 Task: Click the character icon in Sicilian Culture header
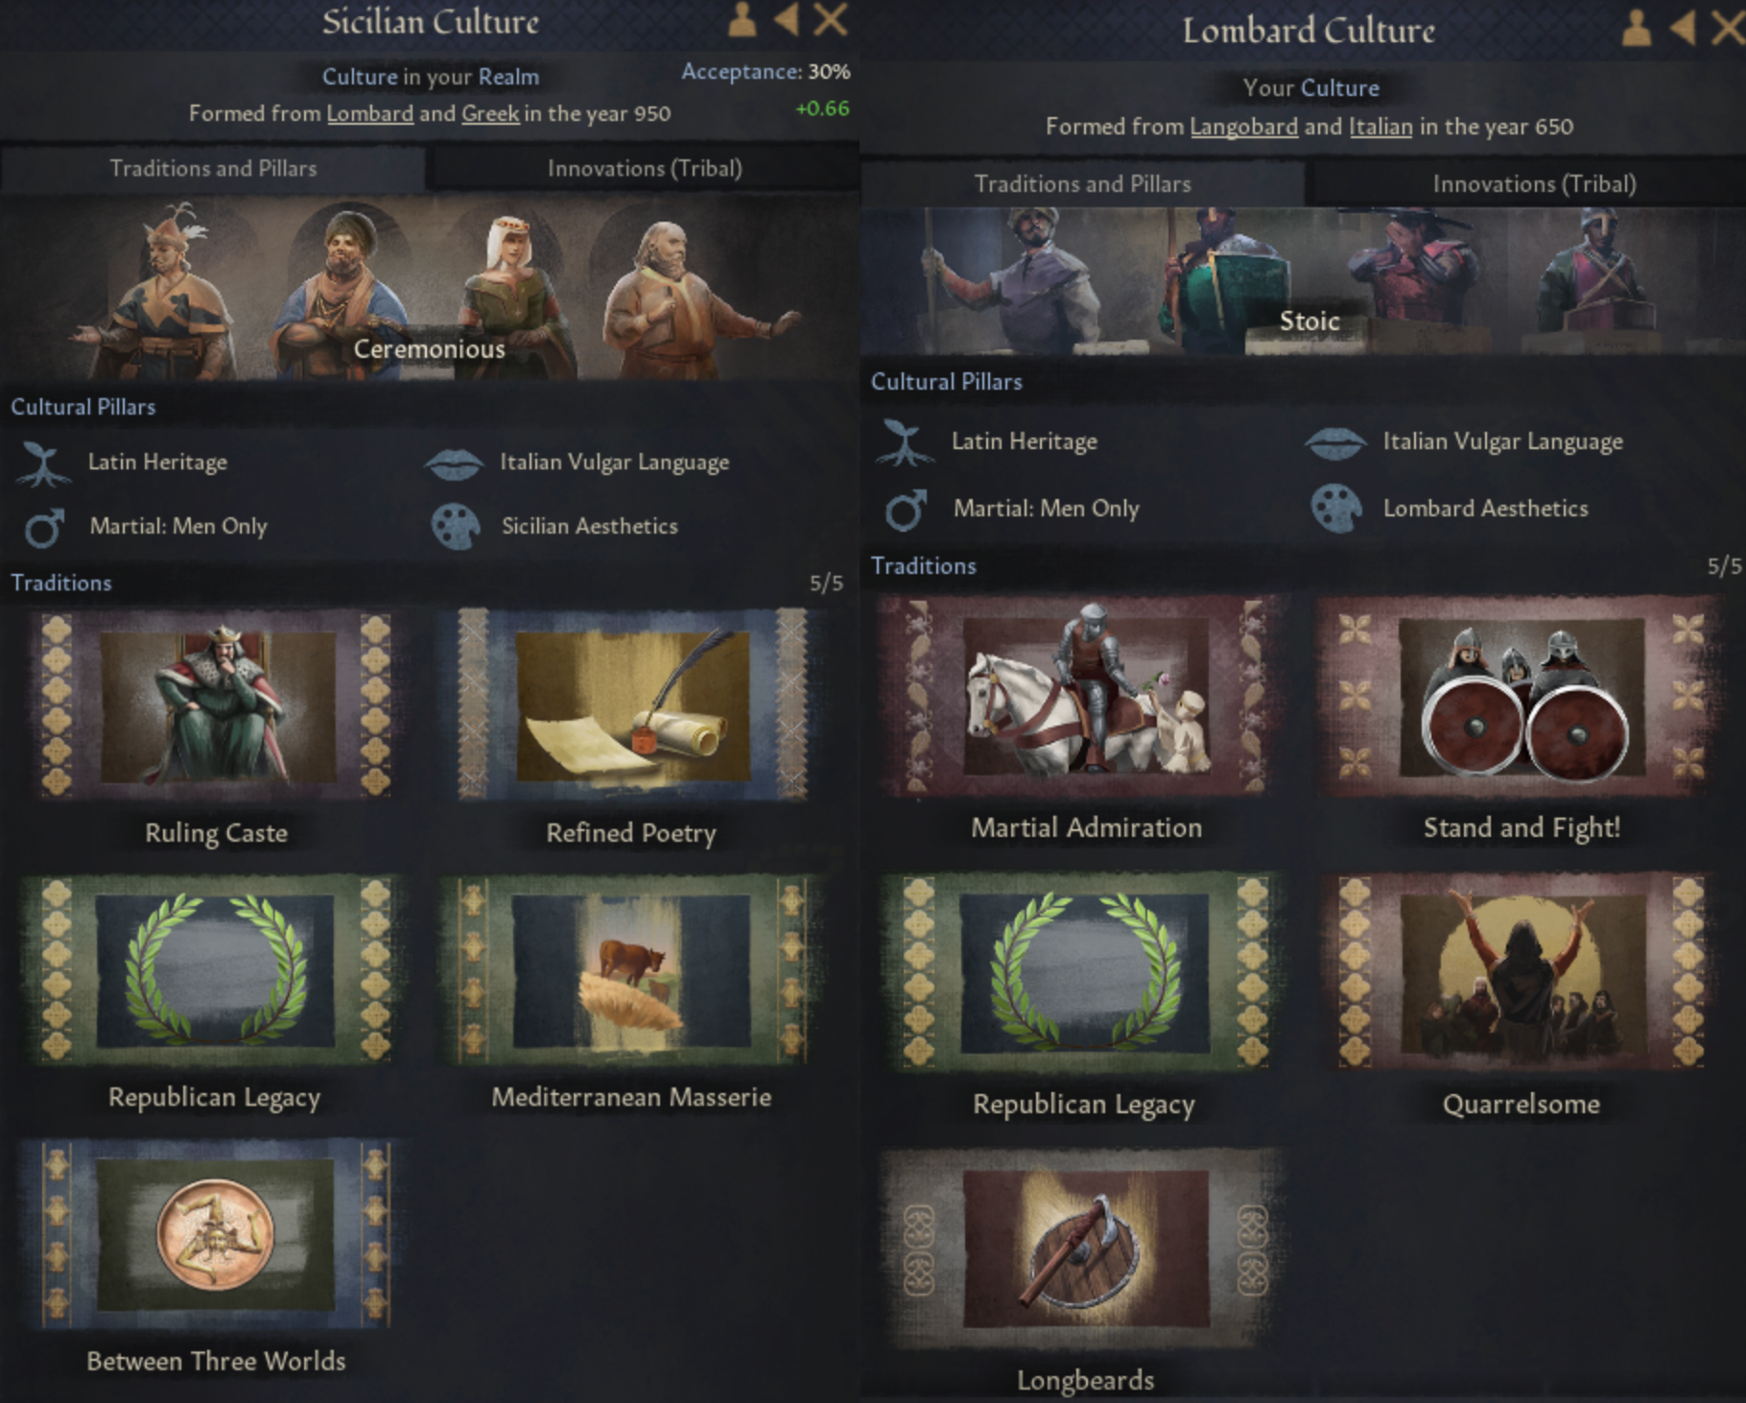[x=742, y=19]
